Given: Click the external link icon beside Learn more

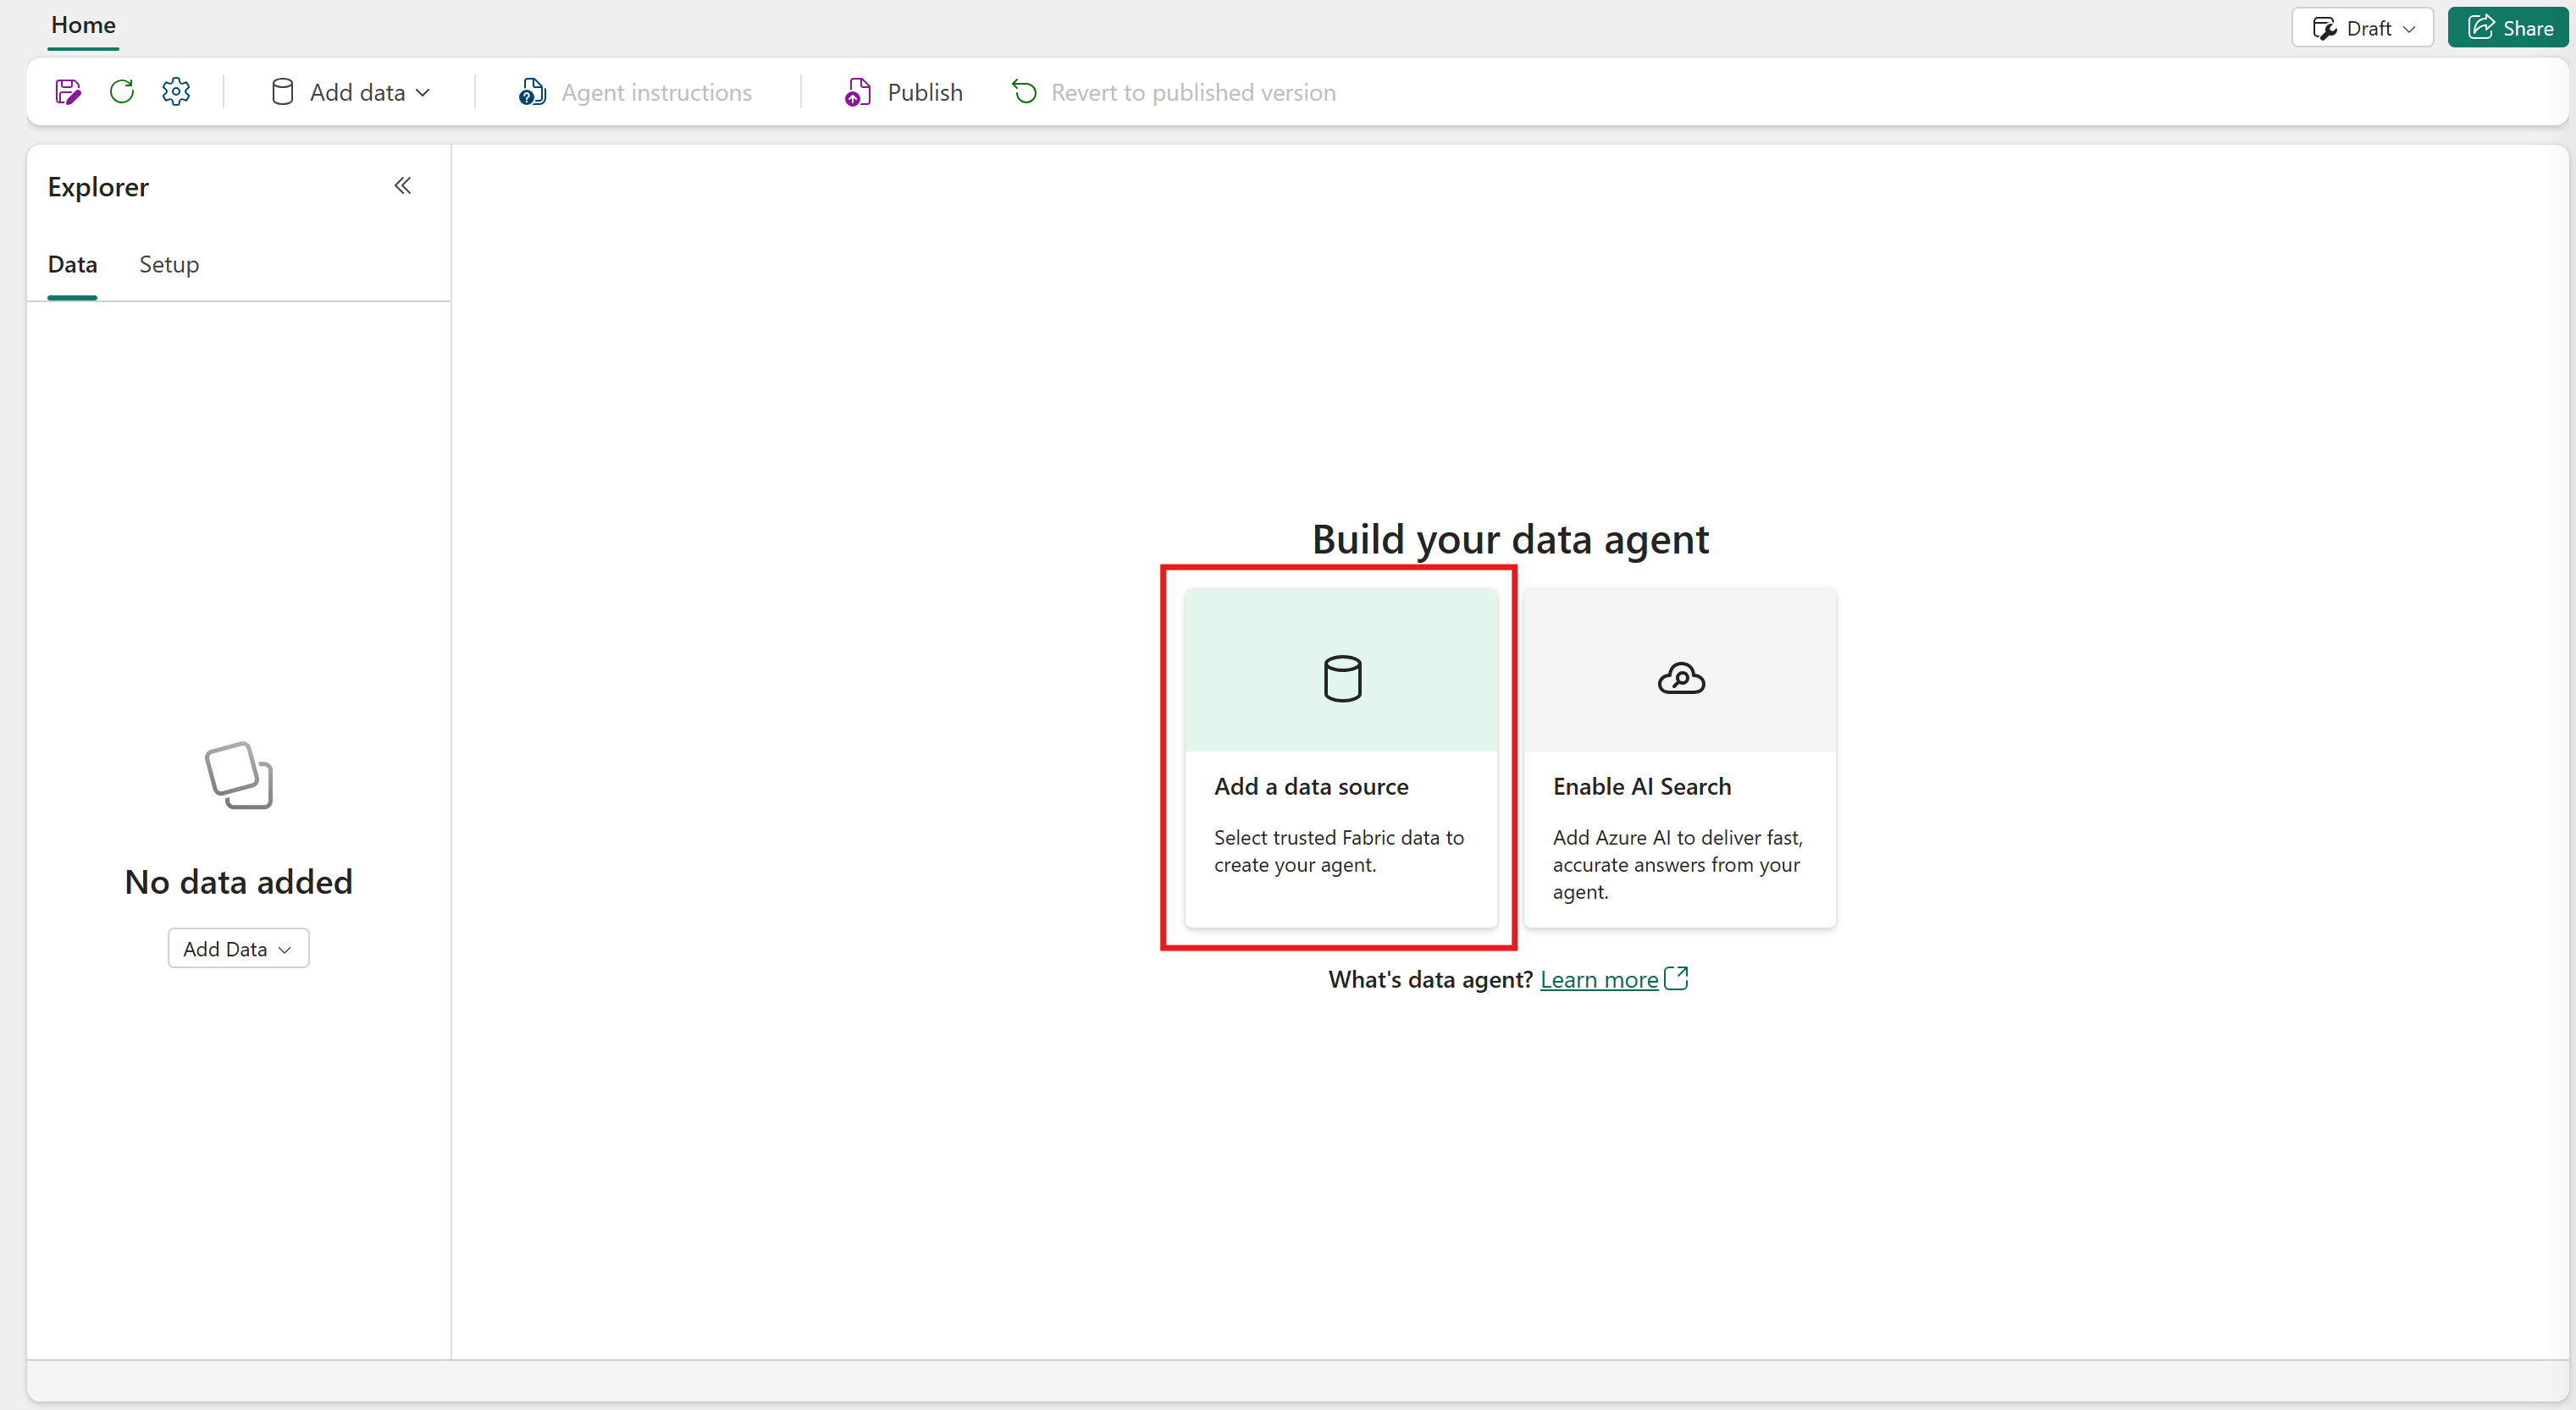Looking at the screenshot, I should point(1676,978).
